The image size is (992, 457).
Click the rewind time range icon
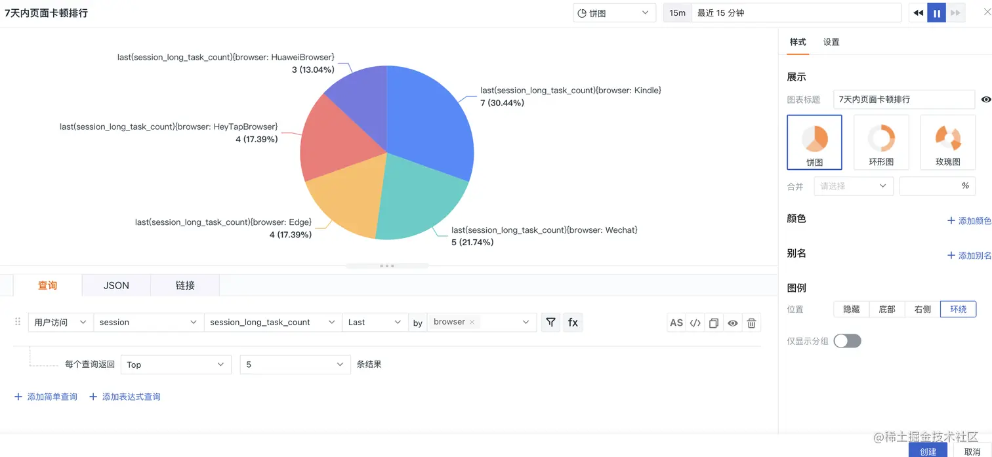(x=918, y=13)
